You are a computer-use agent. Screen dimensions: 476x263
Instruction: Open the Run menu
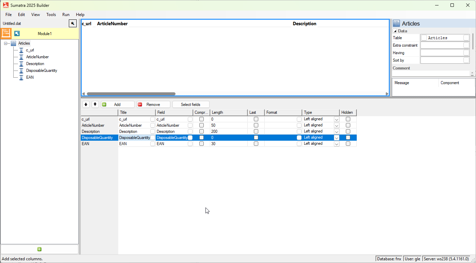point(66,15)
